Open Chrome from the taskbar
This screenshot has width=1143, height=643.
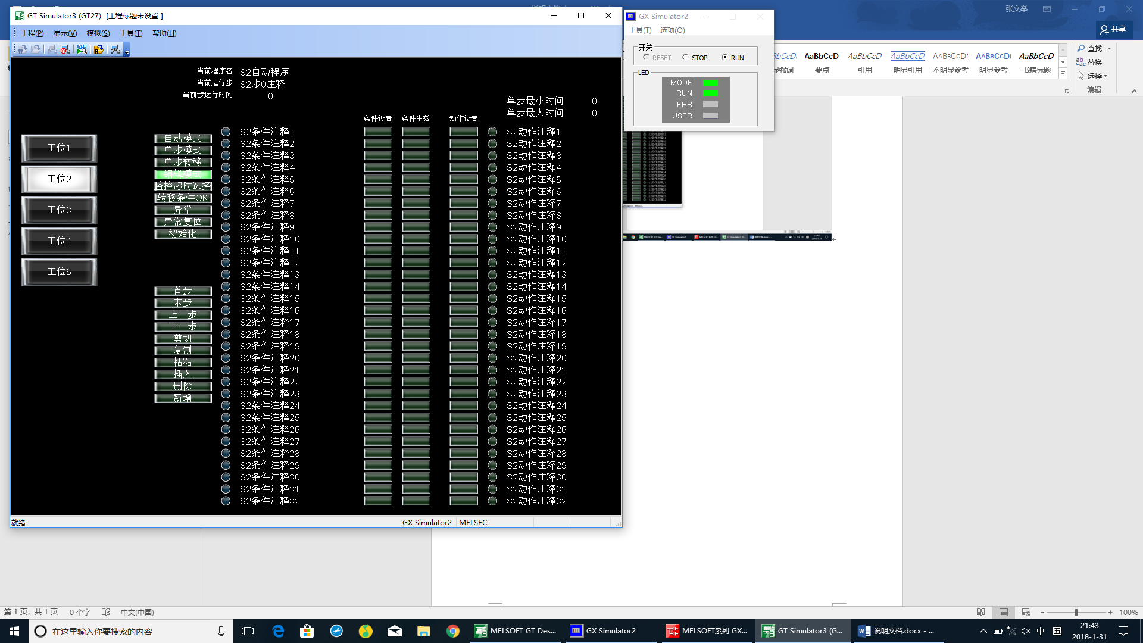tap(453, 631)
